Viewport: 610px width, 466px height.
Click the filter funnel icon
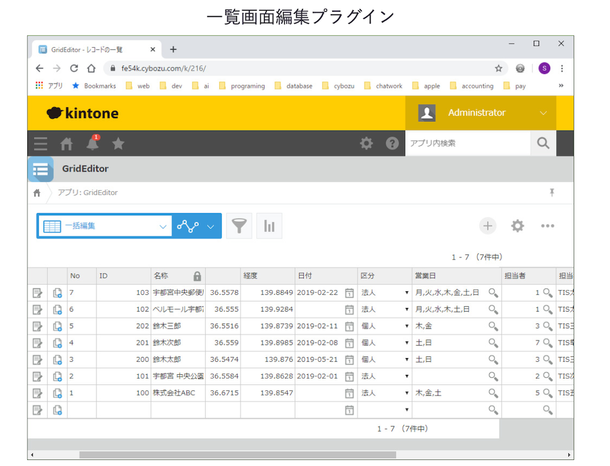point(239,226)
